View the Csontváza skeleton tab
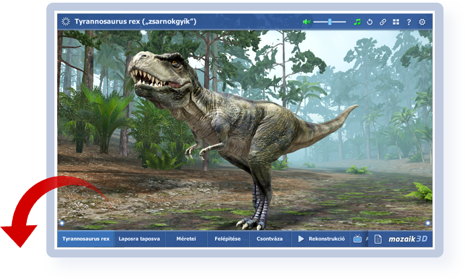This screenshot has width=465, height=279. [x=270, y=239]
